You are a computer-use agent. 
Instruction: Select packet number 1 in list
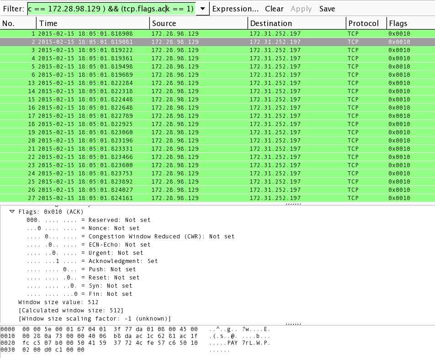pos(217,33)
